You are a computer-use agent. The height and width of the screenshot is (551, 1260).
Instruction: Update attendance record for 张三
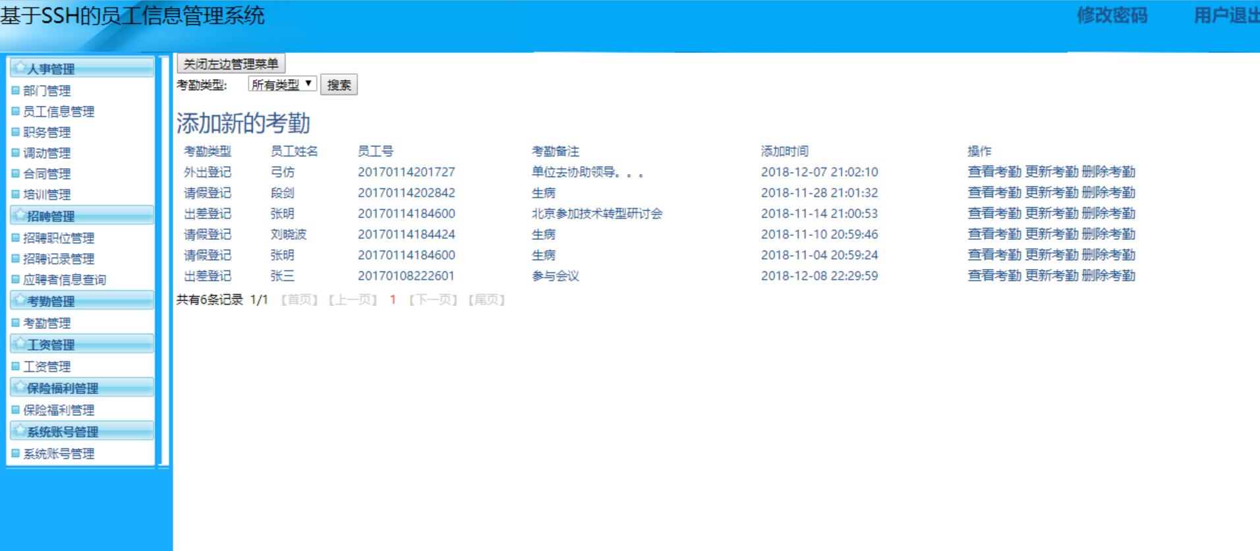1052,275
